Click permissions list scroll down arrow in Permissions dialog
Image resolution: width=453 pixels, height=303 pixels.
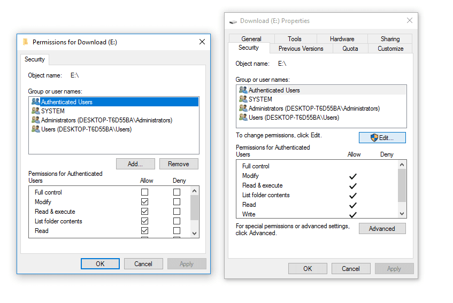click(x=195, y=234)
